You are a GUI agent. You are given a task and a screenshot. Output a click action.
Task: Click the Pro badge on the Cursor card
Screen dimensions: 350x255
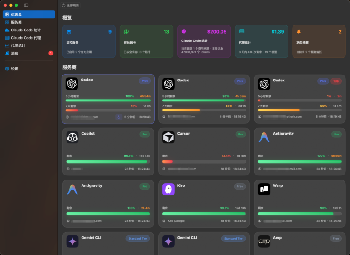coord(241,134)
